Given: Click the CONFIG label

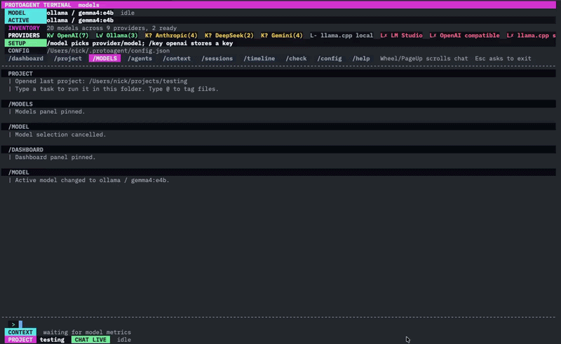Looking at the screenshot, I should [19, 50].
